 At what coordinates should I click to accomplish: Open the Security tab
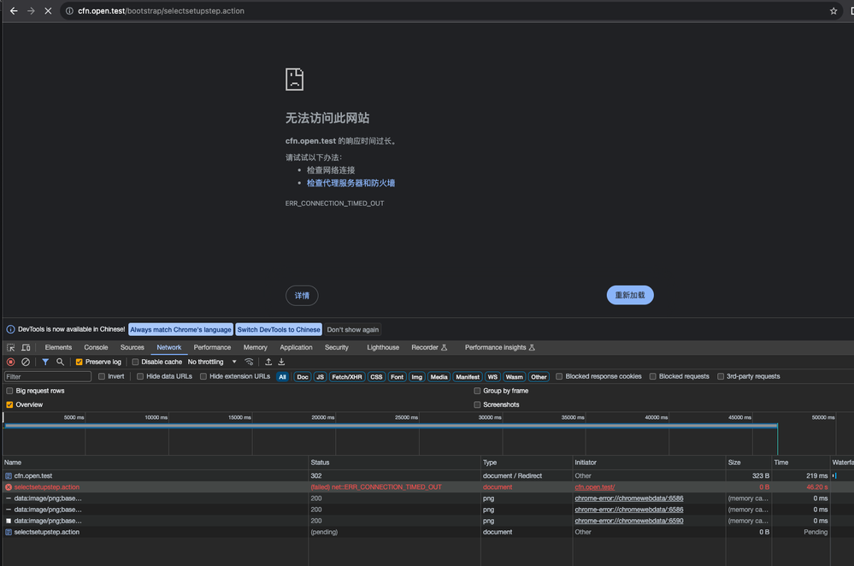(x=337, y=348)
